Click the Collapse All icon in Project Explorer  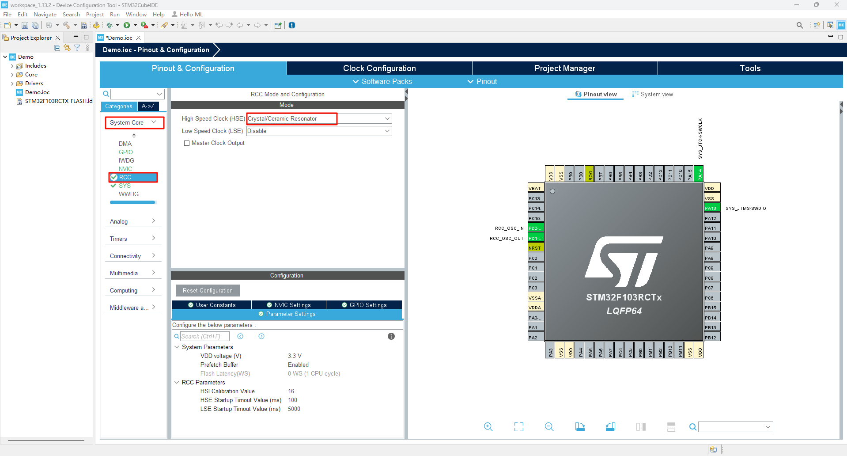[x=57, y=48]
